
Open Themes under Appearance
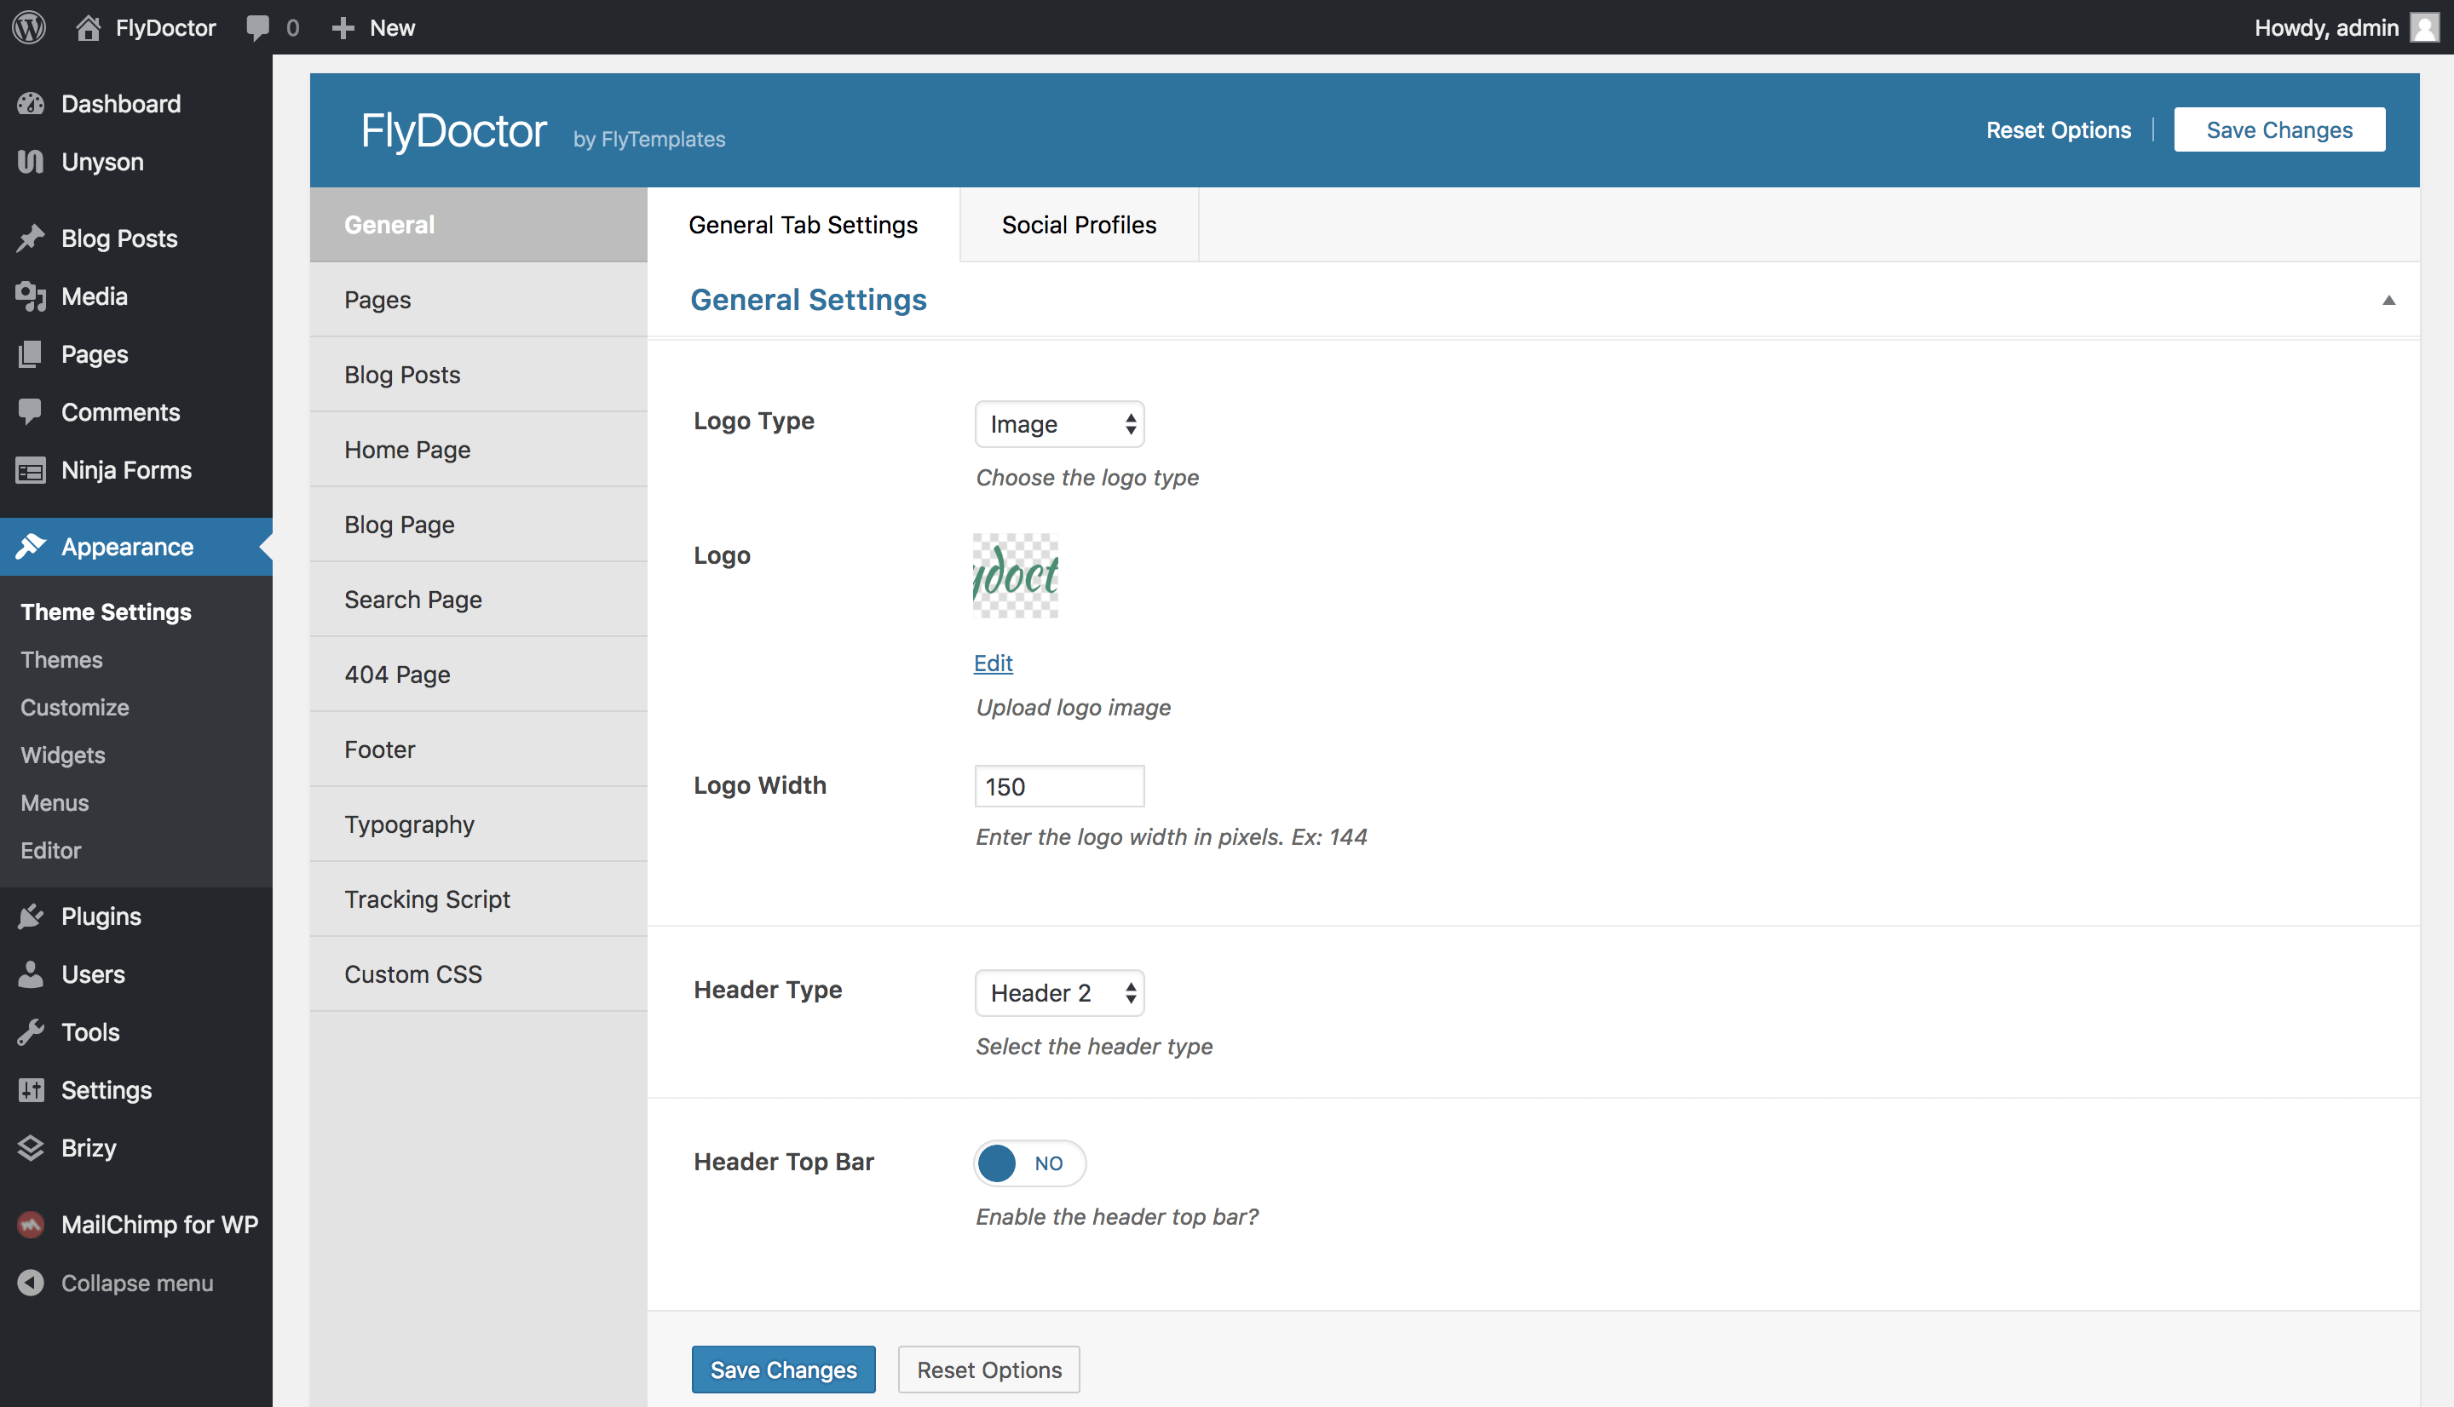[x=60, y=659]
